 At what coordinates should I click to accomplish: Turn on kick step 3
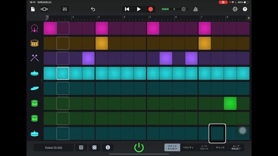(76, 28)
